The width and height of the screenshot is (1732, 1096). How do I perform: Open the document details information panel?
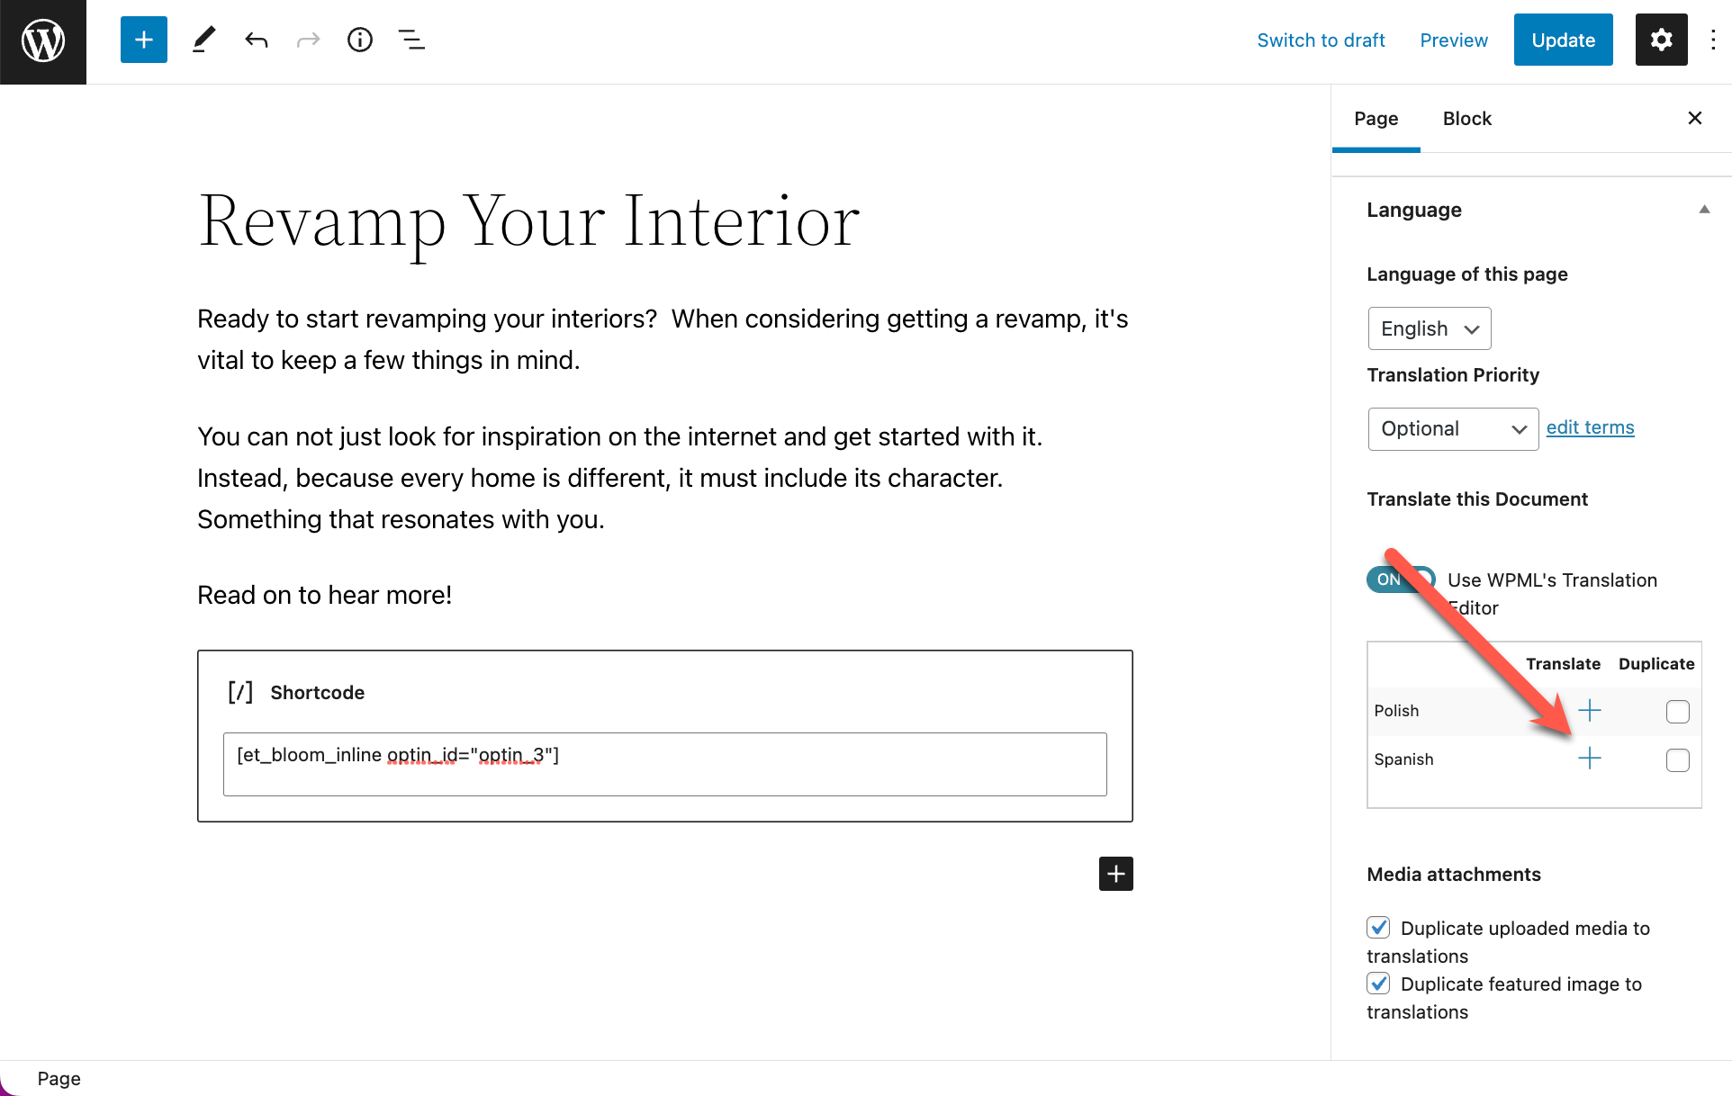click(360, 40)
